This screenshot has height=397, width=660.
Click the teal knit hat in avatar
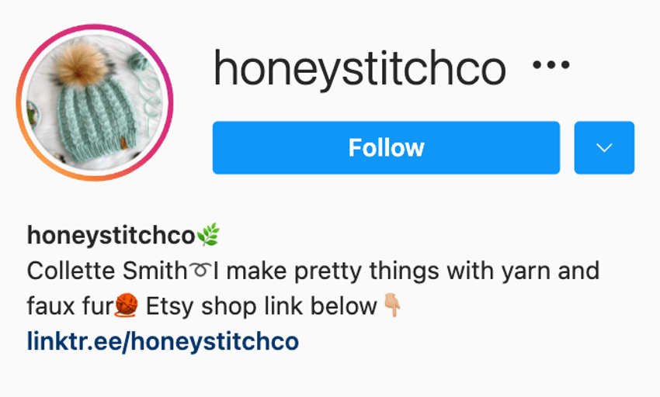point(97,119)
